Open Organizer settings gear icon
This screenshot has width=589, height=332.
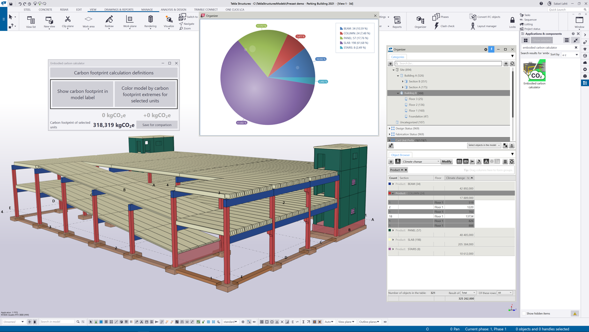pos(486,49)
